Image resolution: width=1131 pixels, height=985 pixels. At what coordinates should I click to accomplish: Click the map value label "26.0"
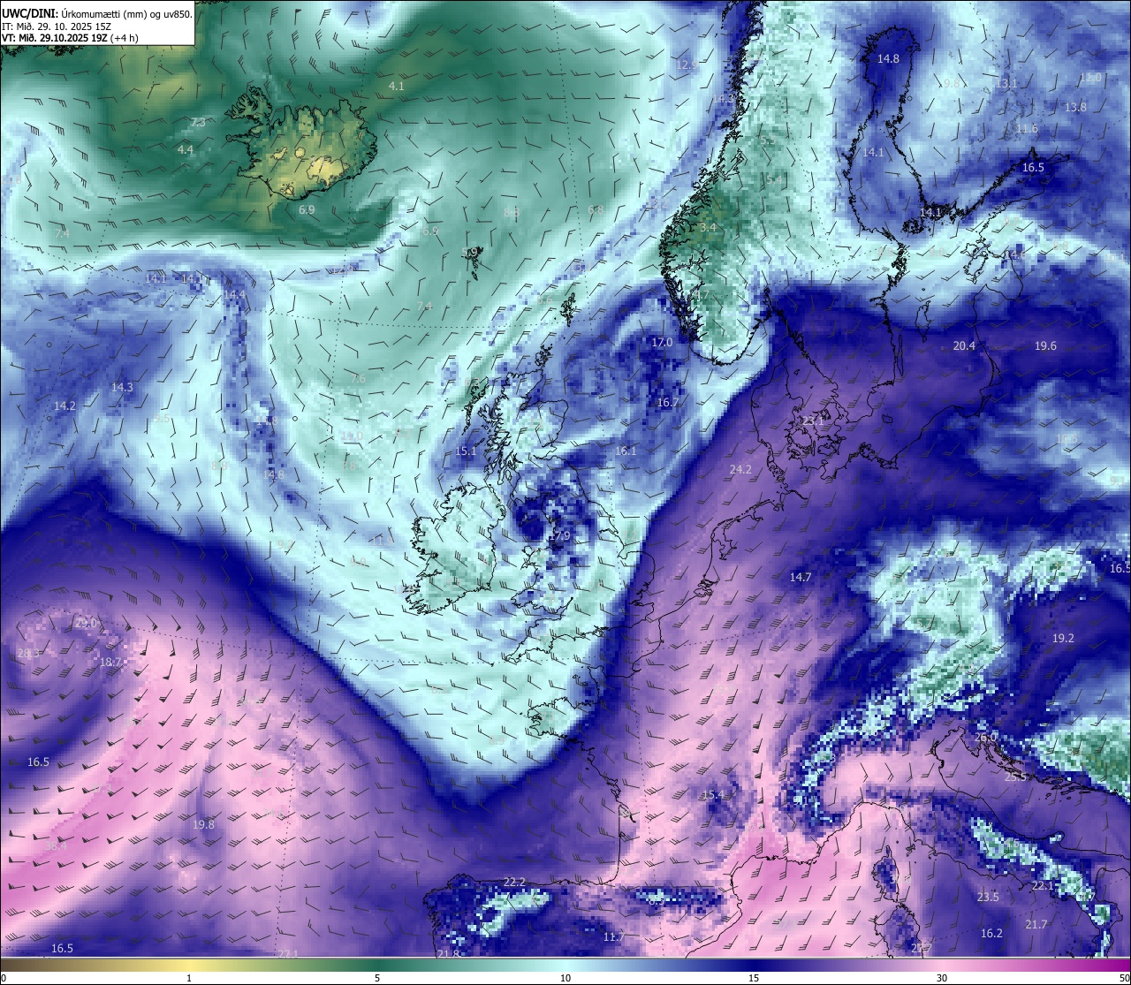(985, 737)
